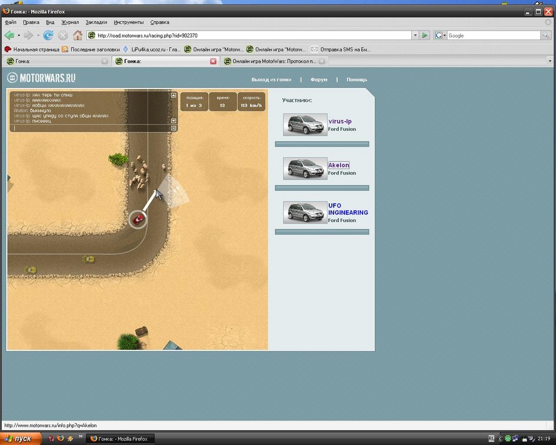Go back with the green Back arrow

pyautogui.click(x=9, y=35)
